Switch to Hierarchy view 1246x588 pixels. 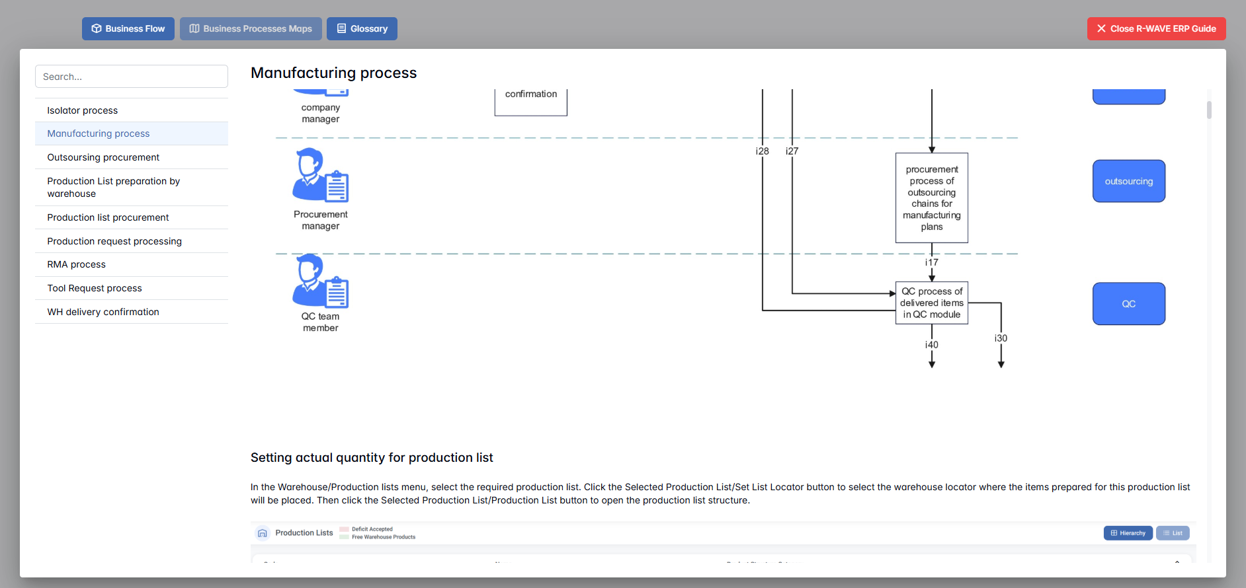point(1128,533)
